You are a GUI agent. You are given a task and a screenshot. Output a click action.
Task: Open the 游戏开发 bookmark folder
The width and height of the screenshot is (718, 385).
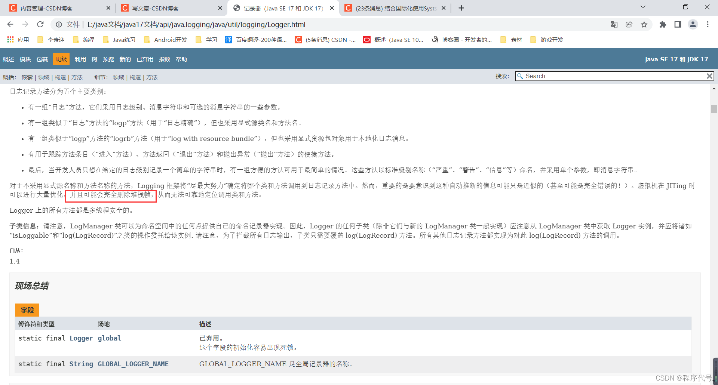pos(547,40)
